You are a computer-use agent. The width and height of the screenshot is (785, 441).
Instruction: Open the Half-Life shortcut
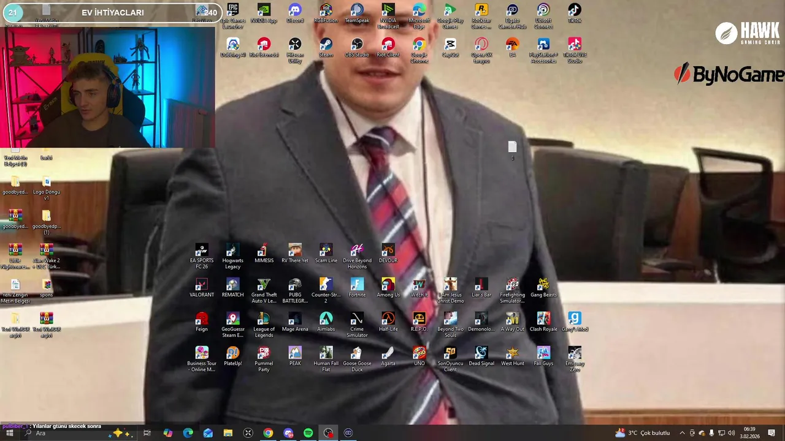click(388, 322)
